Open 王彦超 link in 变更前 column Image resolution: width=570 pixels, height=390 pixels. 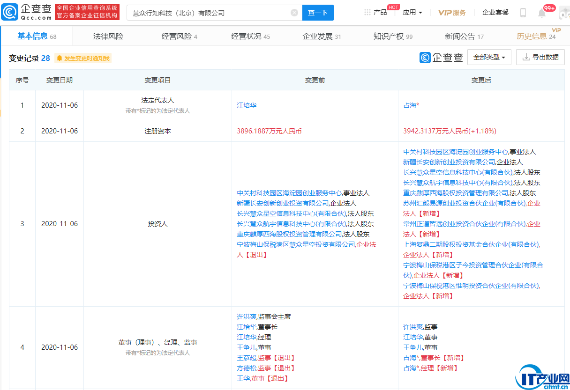(247, 358)
